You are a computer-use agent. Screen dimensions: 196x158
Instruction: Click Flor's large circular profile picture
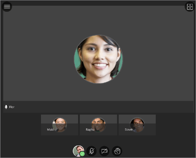(x=98, y=59)
